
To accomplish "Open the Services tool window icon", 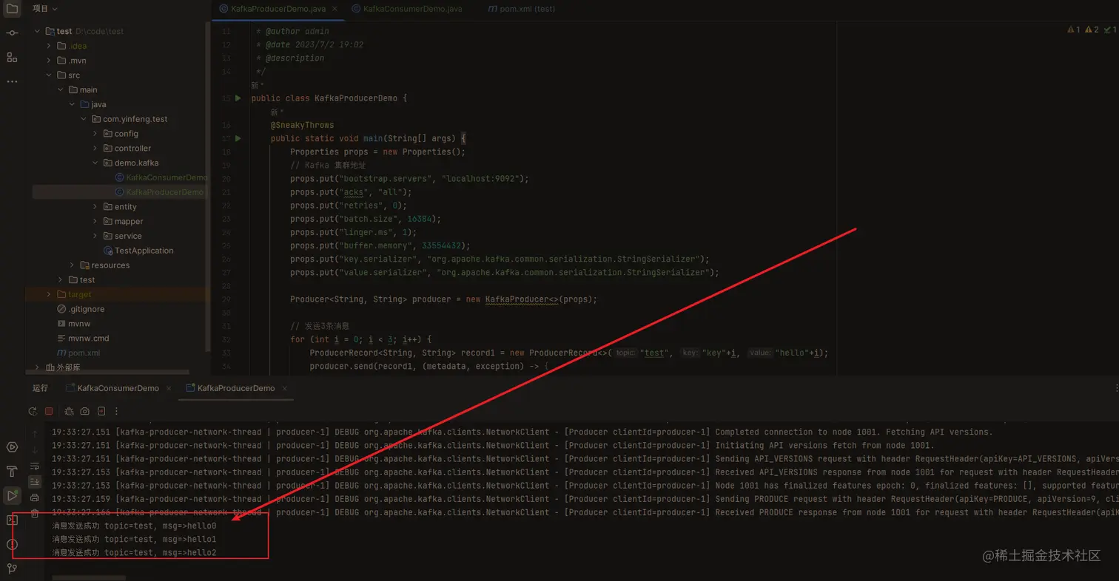I will 12,447.
